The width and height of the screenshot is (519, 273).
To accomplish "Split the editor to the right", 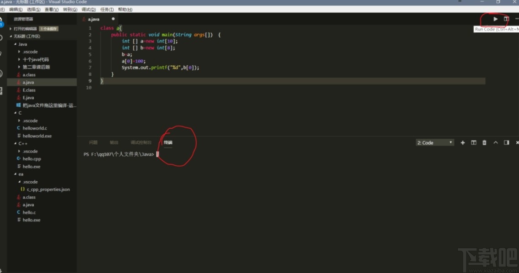I will pyautogui.click(x=506, y=19).
